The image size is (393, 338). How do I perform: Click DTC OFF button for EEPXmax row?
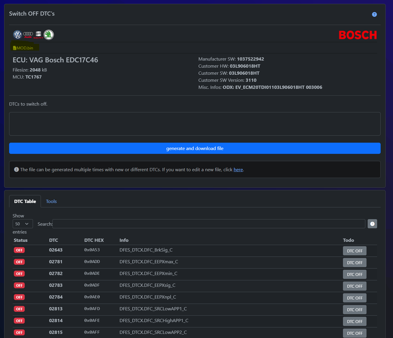(x=354, y=263)
